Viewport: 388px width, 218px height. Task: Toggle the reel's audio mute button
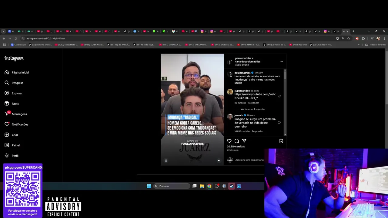[219, 160]
